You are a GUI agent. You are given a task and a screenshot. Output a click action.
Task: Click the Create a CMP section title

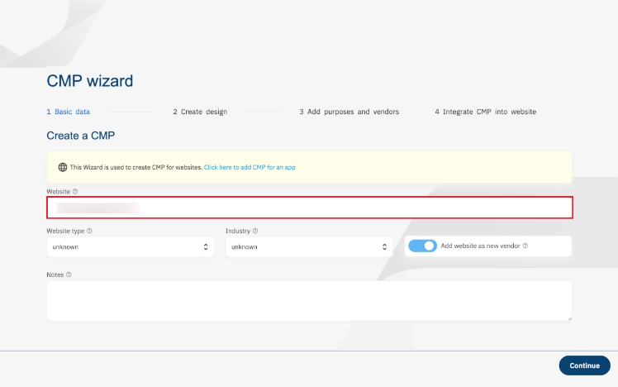click(85, 135)
